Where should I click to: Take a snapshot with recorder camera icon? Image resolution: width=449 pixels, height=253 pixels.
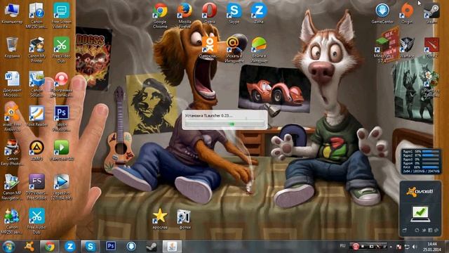pos(371,247)
